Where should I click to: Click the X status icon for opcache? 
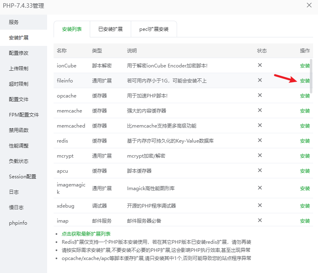[x=260, y=95]
